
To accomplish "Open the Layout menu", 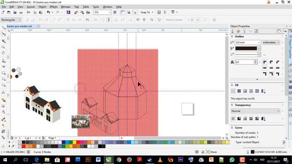I will tap(31, 7).
